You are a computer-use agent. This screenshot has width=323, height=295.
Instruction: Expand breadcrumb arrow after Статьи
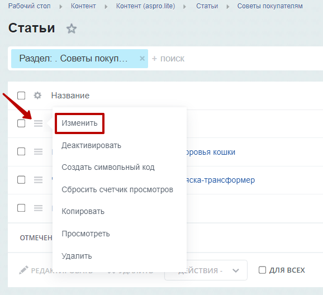(x=228, y=7)
